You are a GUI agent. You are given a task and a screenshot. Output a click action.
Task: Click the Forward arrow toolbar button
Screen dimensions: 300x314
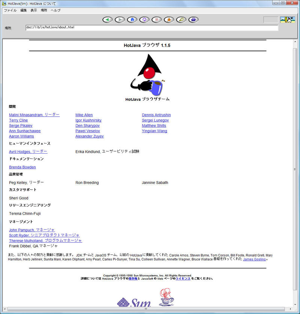coord(120,19)
